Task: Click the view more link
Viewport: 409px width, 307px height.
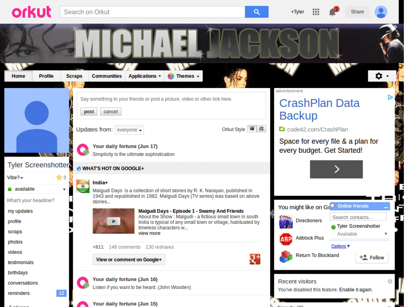Action: point(149,233)
